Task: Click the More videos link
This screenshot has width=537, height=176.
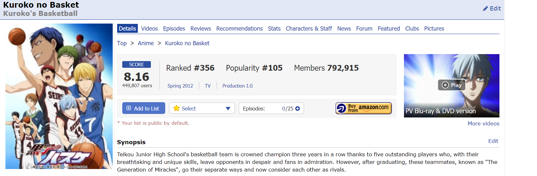Action: point(483,123)
